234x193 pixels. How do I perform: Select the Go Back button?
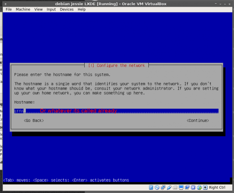click(x=34, y=120)
